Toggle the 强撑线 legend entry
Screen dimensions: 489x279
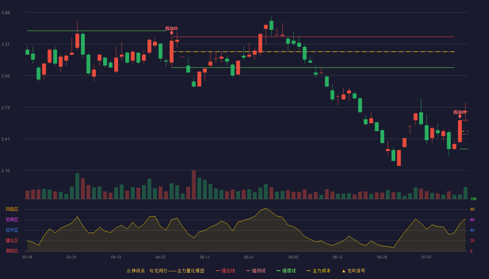click(x=286, y=271)
